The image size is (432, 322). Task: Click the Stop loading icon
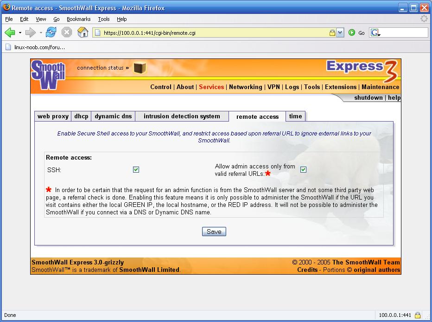point(66,32)
